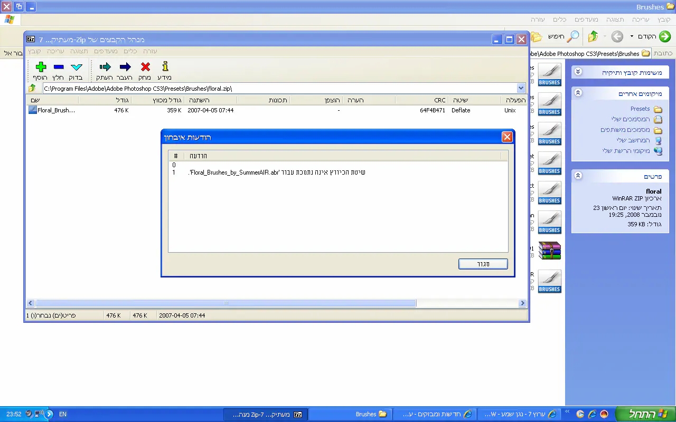Open the 7-Zip Tools (כלים) menu

130,51
